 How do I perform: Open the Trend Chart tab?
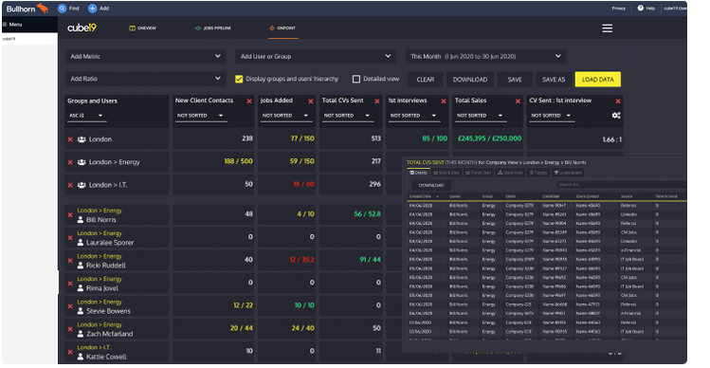(x=479, y=173)
